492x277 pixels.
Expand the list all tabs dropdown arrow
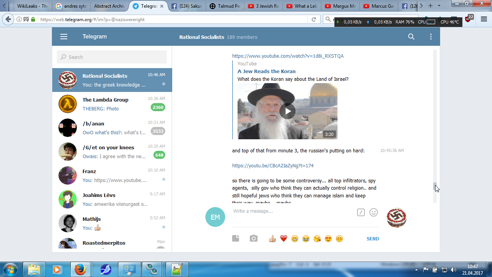click(x=439, y=6)
